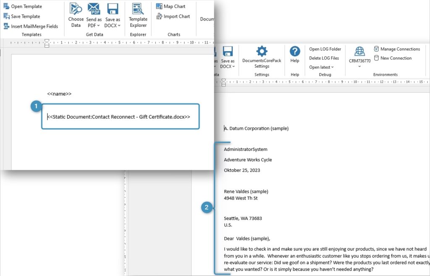Click Rene Valdes (sample) name
430x276 pixels.
pyautogui.click(x=246, y=192)
